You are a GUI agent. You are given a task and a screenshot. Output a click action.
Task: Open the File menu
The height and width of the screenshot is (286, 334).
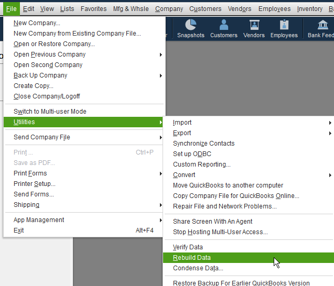(x=12, y=9)
